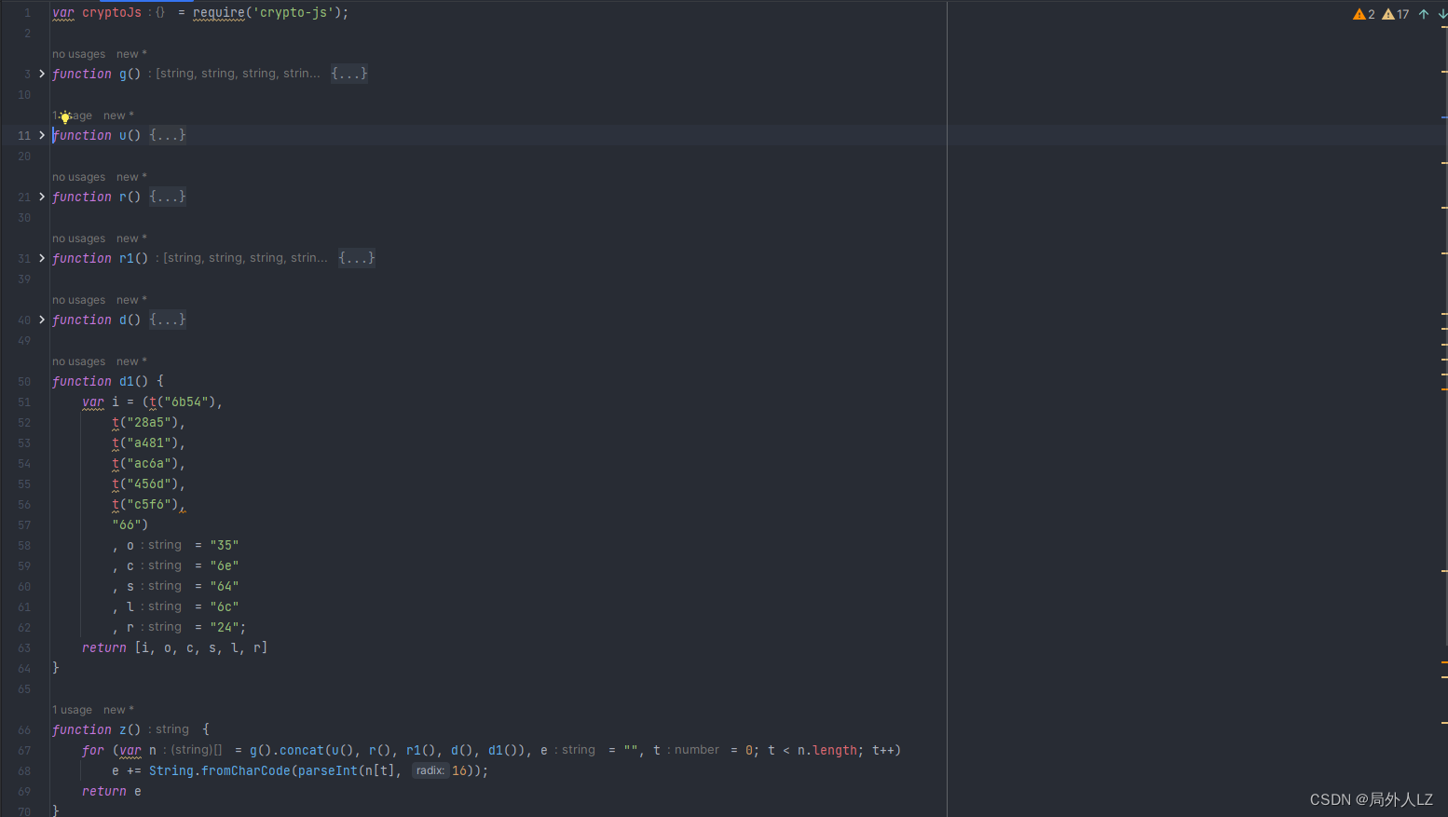Image resolution: width=1448 pixels, height=817 pixels.
Task: Click String.fromCharCode on line 68
Action: tap(220, 770)
